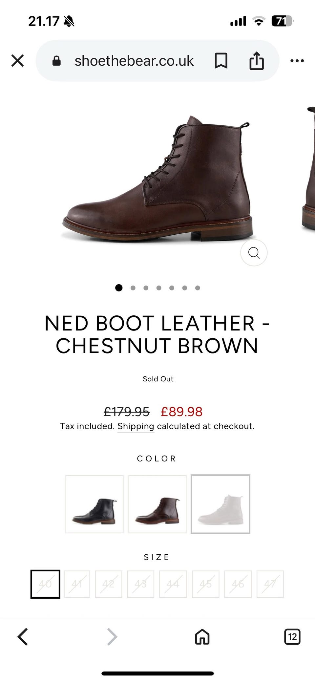Jump to the second image carousel dot
Screen dimensions: 315x682
[133, 288]
